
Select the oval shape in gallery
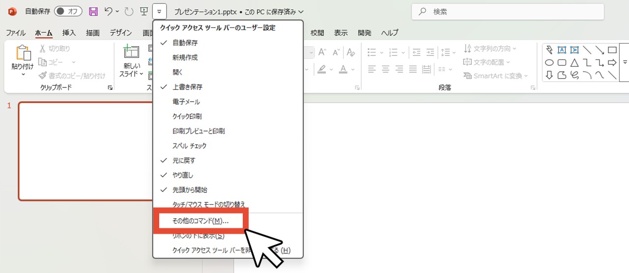click(x=549, y=62)
